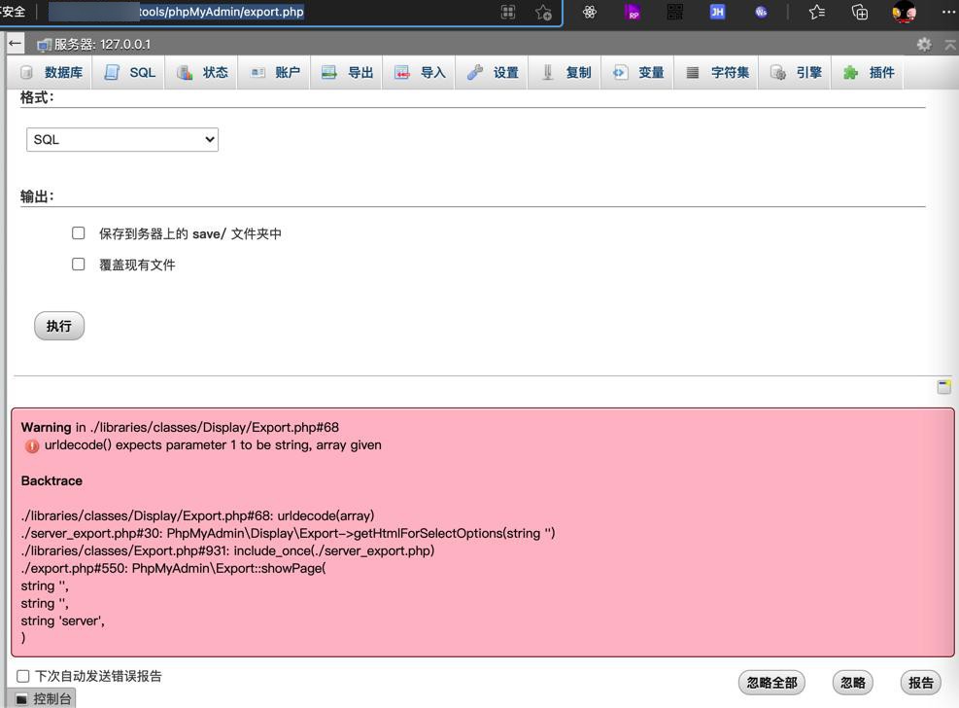Click the purple RP extension icon

click(633, 12)
